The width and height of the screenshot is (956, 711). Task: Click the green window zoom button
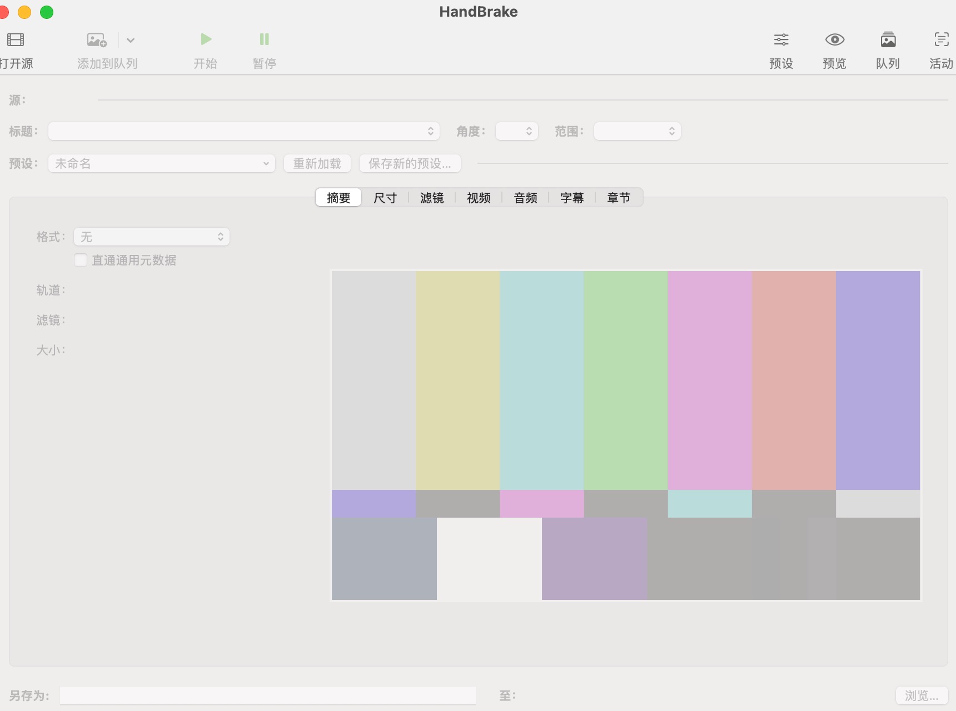pos(47,12)
